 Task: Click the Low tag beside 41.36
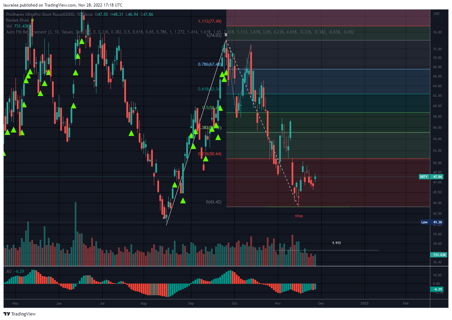tap(424, 222)
